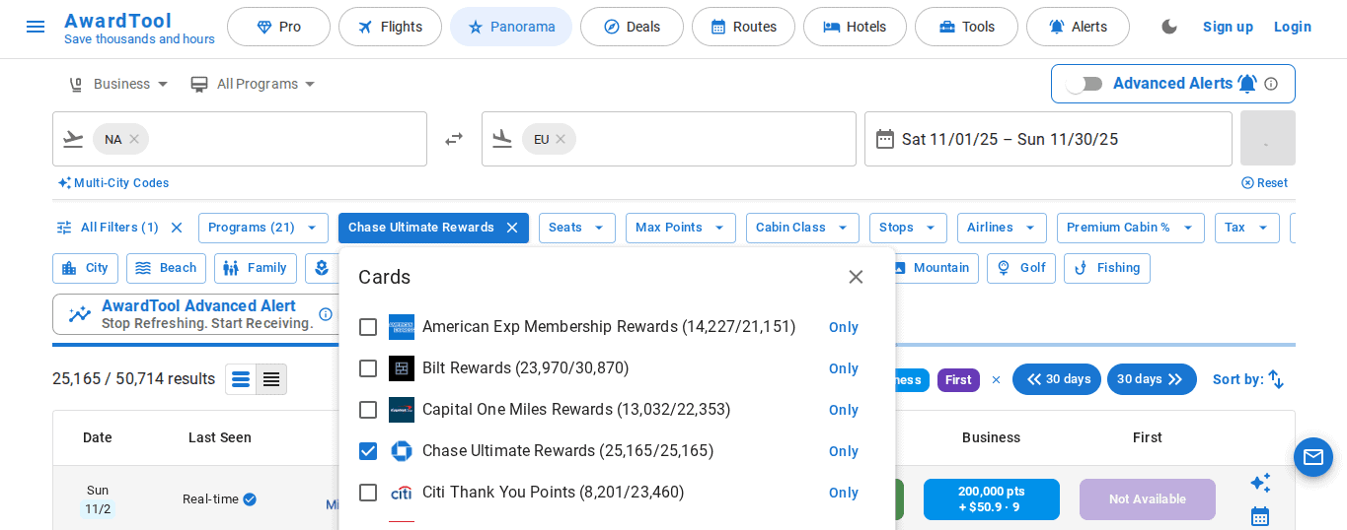Expand the Programs (21) filter
1347x530 pixels.
click(x=263, y=228)
